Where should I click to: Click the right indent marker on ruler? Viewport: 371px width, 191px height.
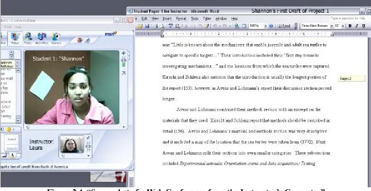332,35
